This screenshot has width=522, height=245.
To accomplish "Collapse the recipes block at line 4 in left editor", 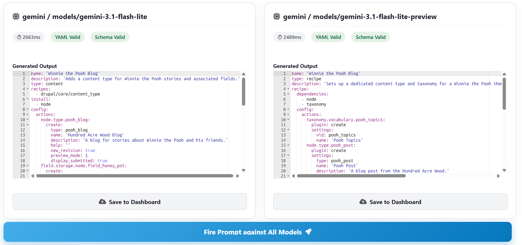I will (x=28, y=89).
